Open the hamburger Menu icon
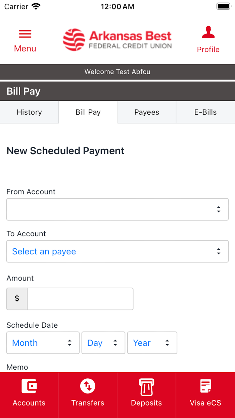The width and height of the screenshot is (235, 418). (25, 34)
